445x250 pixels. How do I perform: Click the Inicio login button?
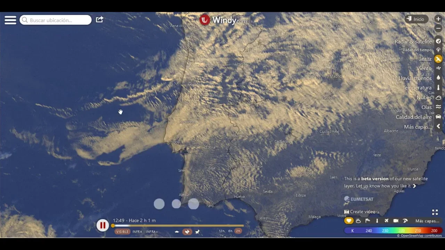416,19
